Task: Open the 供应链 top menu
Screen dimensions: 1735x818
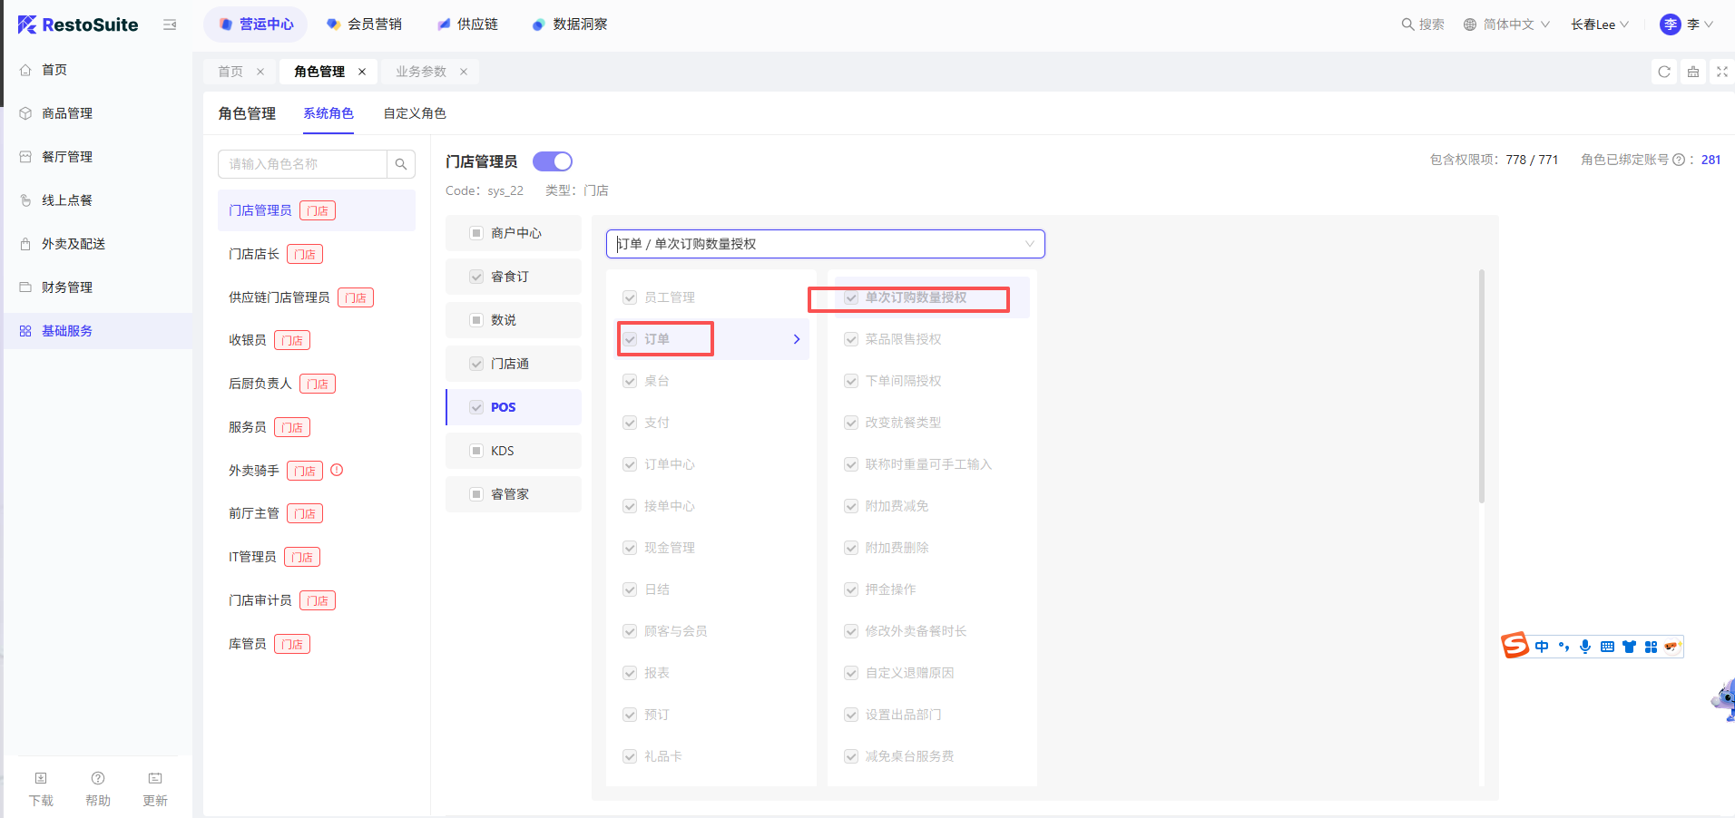Action: 467,24
